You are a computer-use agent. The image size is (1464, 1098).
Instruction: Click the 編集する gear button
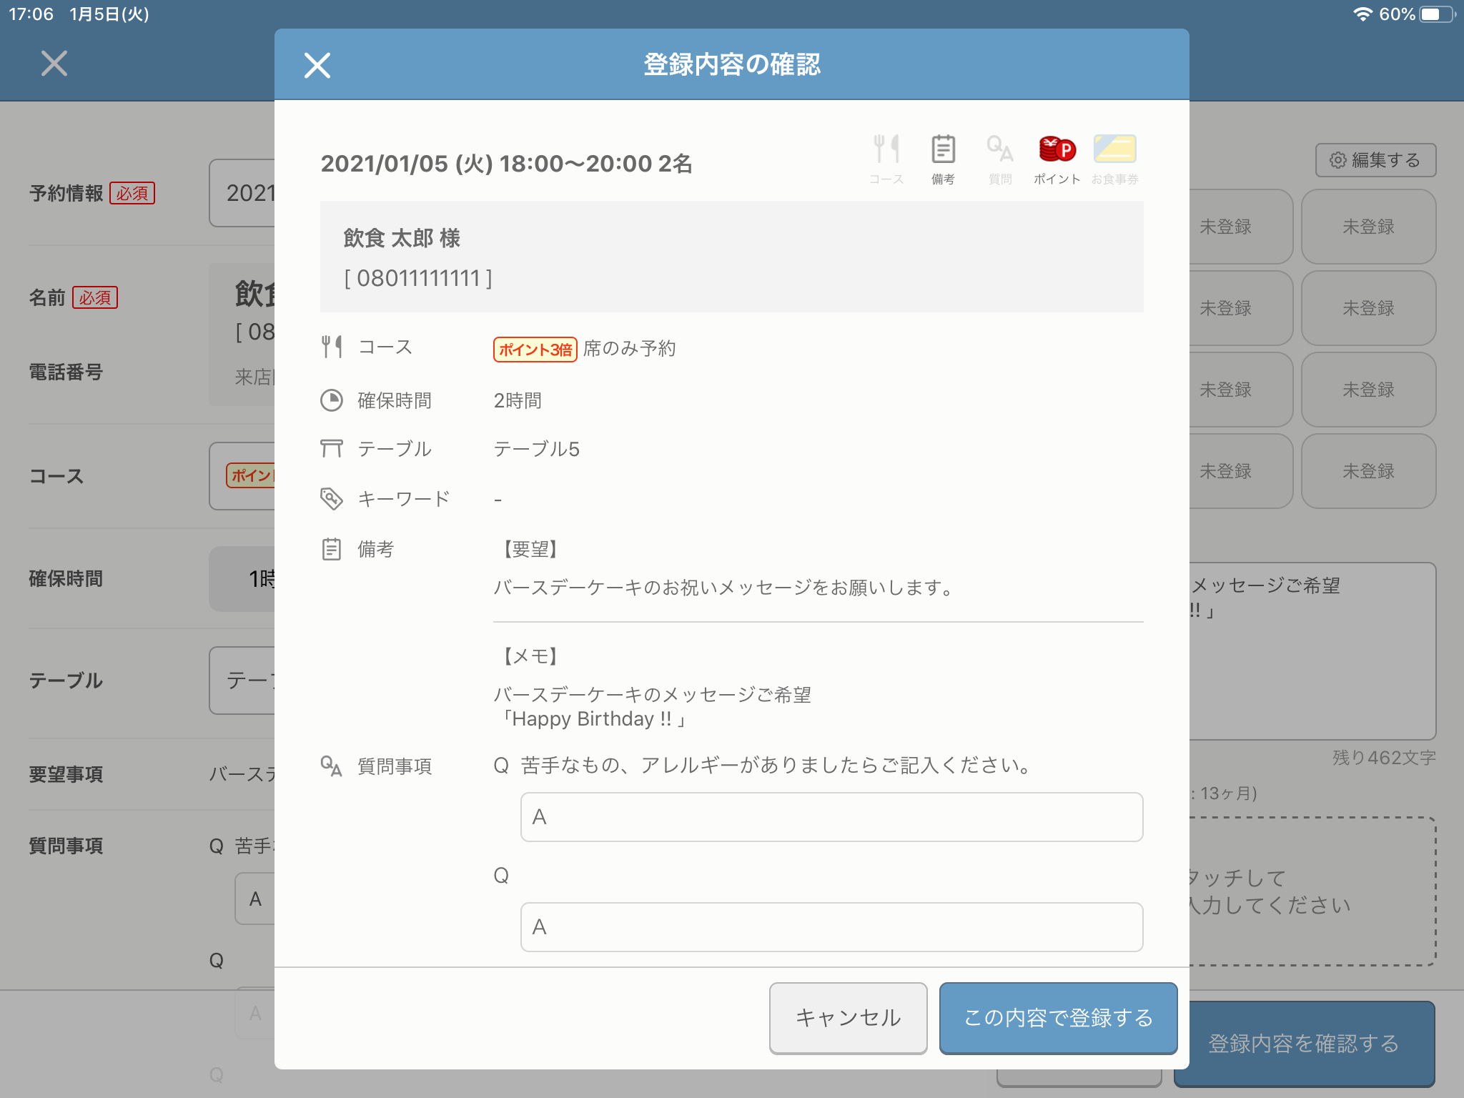[1375, 160]
